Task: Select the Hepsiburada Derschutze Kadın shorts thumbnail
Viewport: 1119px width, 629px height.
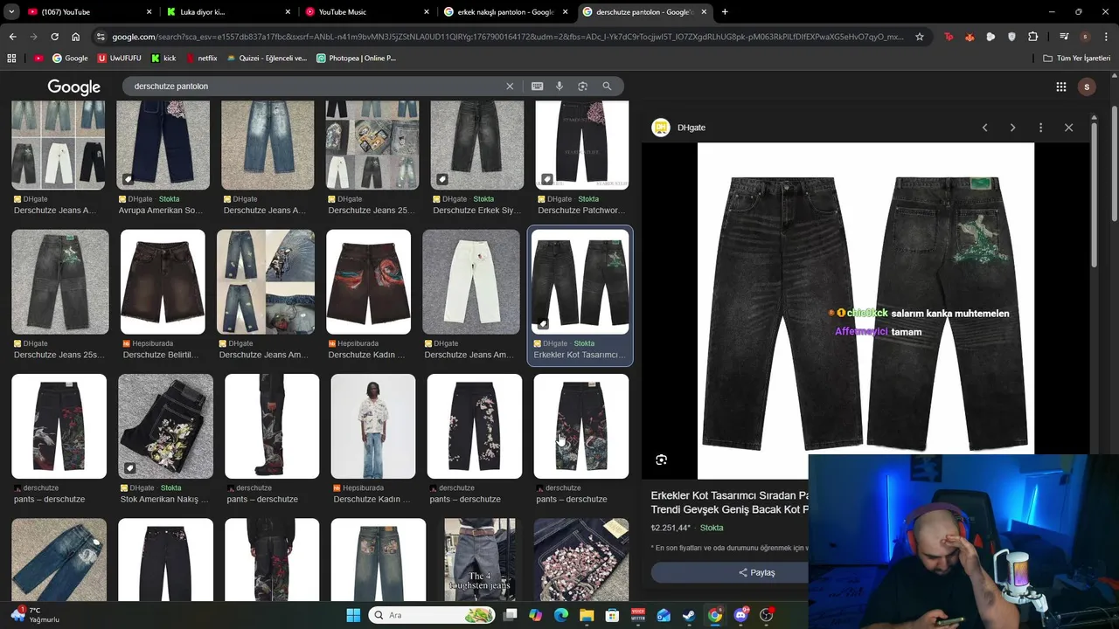Action: pos(368,282)
